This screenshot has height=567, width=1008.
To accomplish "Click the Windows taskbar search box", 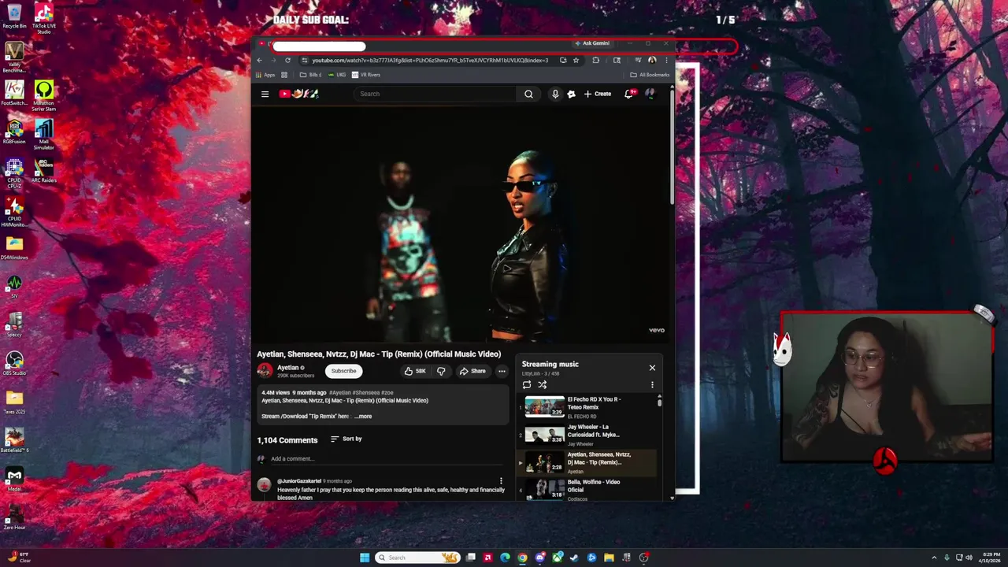I will pos(417,558).
